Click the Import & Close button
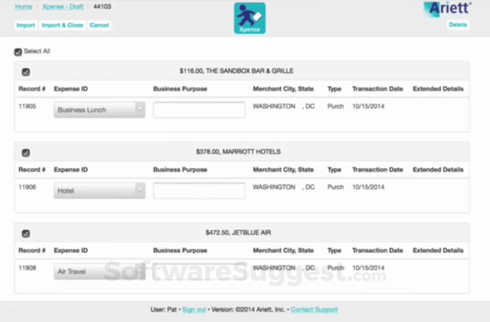The image size is (490, 322). coord(62,25)
